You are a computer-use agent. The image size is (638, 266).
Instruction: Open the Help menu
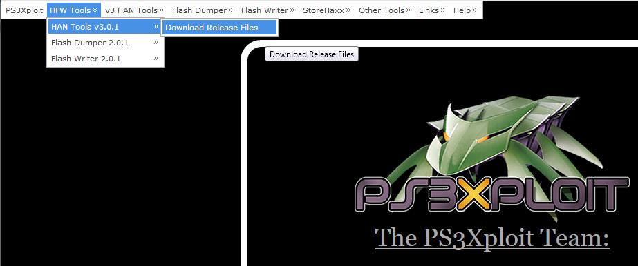pos(465,10)
